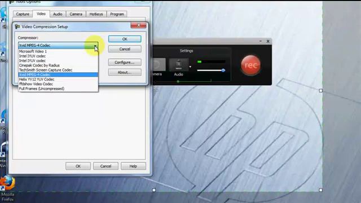Click OK in Video Compression Setup
This screenshot has width=361, height=203.
point(125,39)
